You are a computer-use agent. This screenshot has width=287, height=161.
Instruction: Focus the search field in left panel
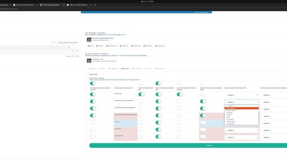point(68,42)
